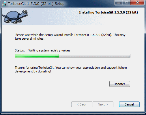Click the TortoiseGit turtle logo
The image size is (146, 115).
point(15,17)
